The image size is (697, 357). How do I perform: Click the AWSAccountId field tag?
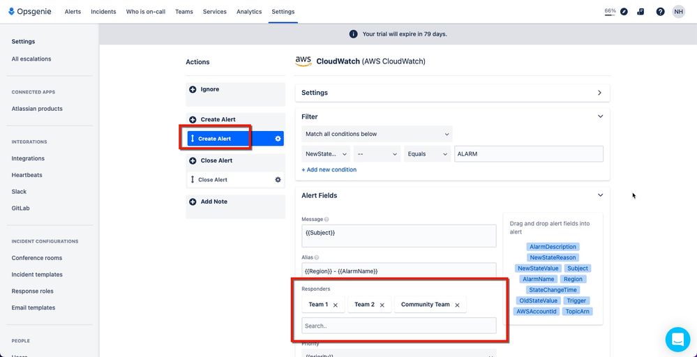tap(536, 312)
